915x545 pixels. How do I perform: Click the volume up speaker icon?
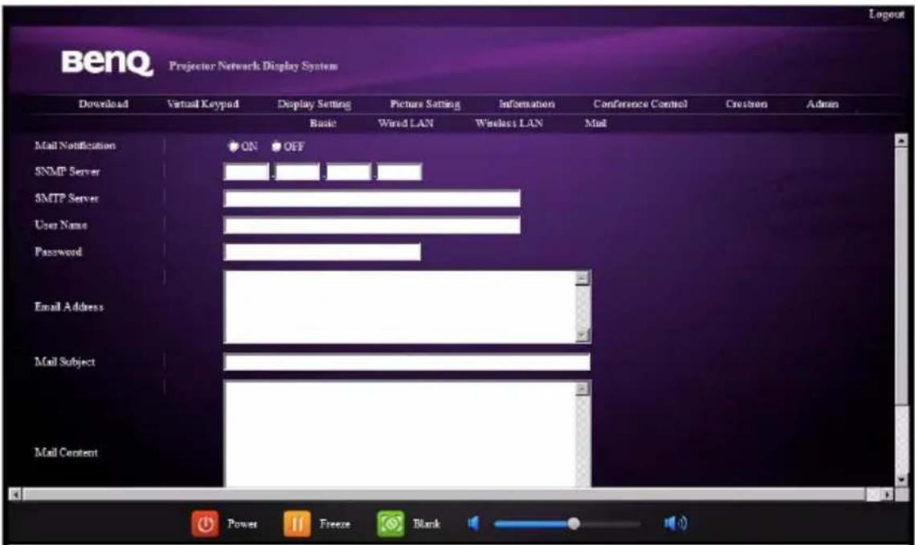(x=675, y=523)
